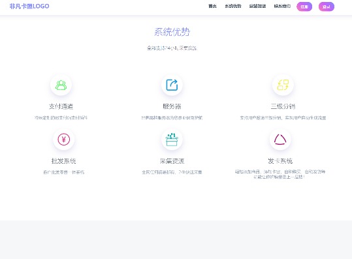Click the 发卡系统 feature title
Viewport: 352px width, 259px height.
[x=280, y=161]
